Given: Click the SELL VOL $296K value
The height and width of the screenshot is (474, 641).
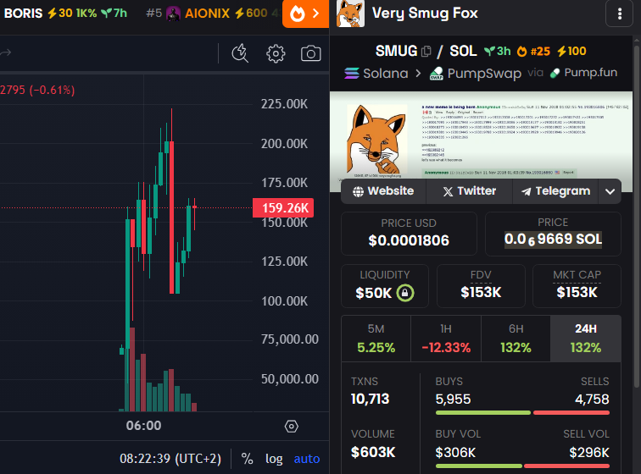Looking at the screenshot, I should tap(589, 452).
